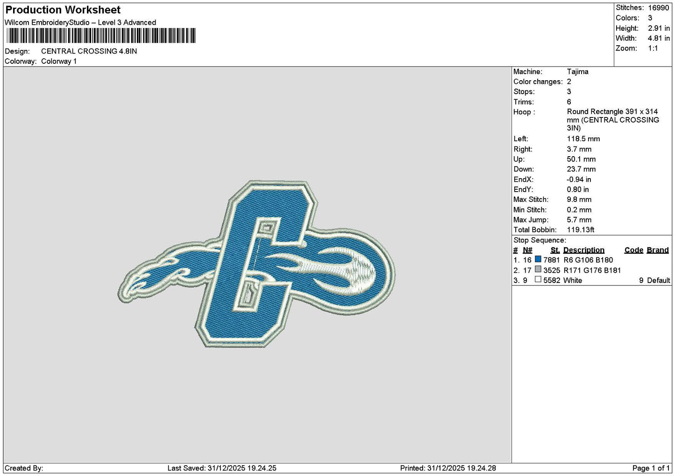Click the 'Color changes:' label
Image resolution: width=675 pixels, height=476 pixels.
[538, 82]
